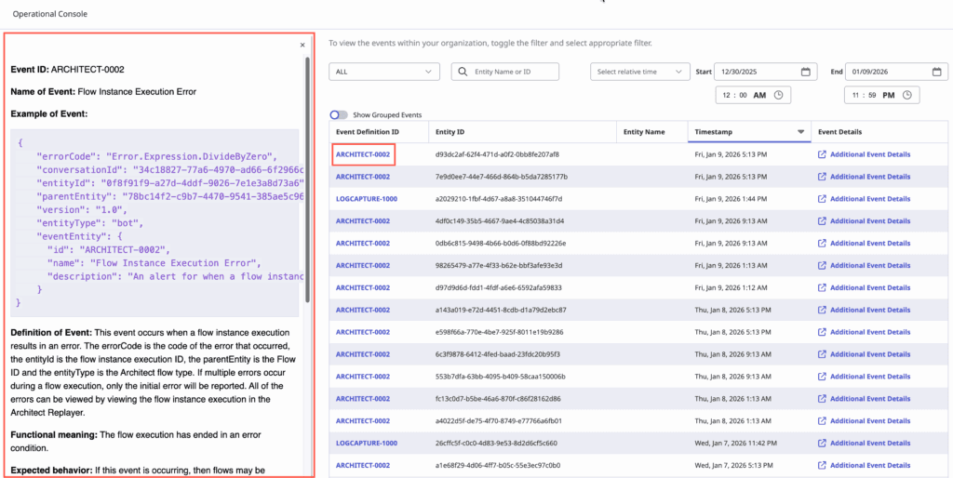The height and width of the screenshot is (478, 953).
Task: Open the End date calendar icon
Action: point(936,71)
